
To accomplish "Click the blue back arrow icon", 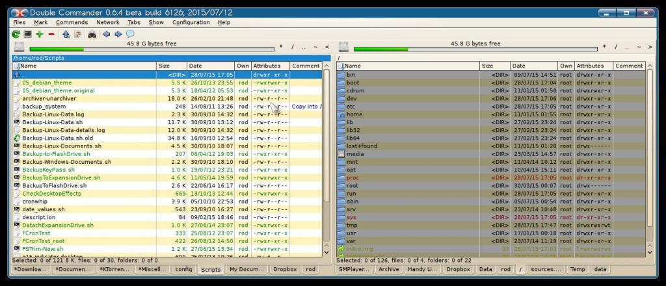I will click(x=106, y=34).
